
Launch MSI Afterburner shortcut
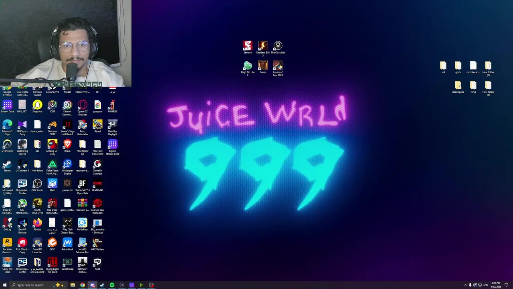click(x=22, y=206)
